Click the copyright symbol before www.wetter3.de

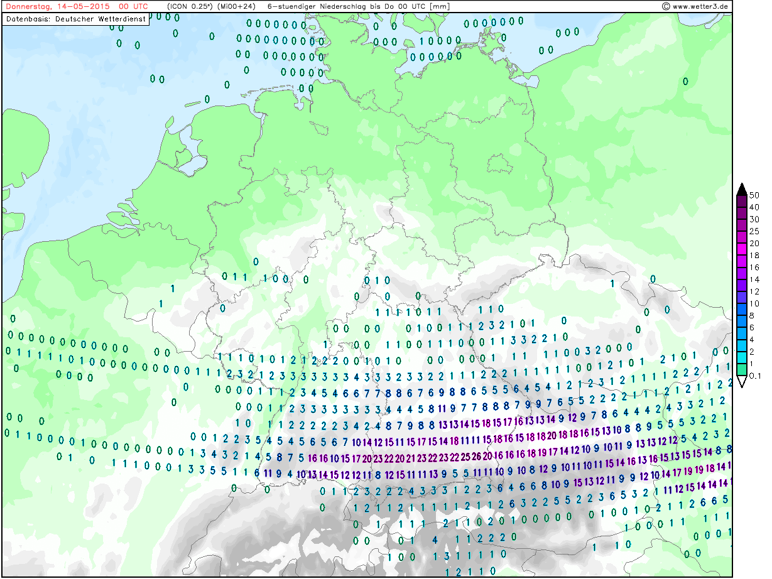tap(665, 6)
